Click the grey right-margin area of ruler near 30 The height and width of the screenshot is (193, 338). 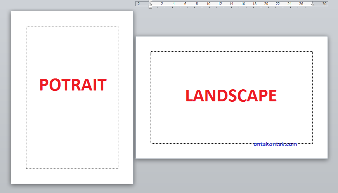[x=320, y=3]
